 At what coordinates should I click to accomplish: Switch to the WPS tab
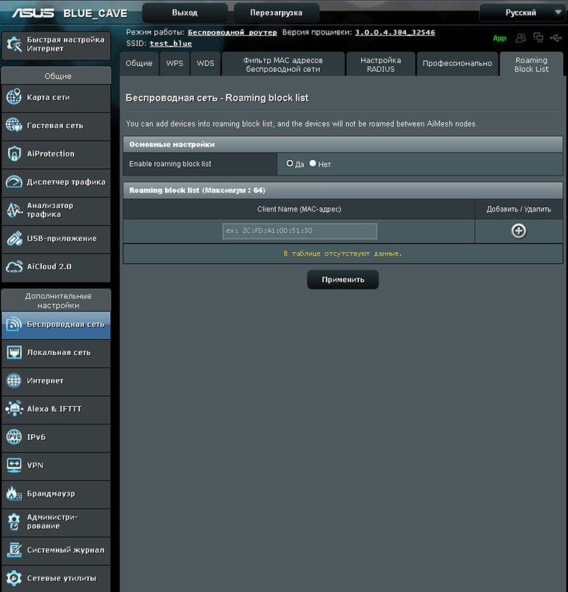click(175, 63)
